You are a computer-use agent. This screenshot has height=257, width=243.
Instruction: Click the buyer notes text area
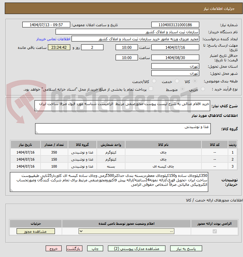click(109, 182)
